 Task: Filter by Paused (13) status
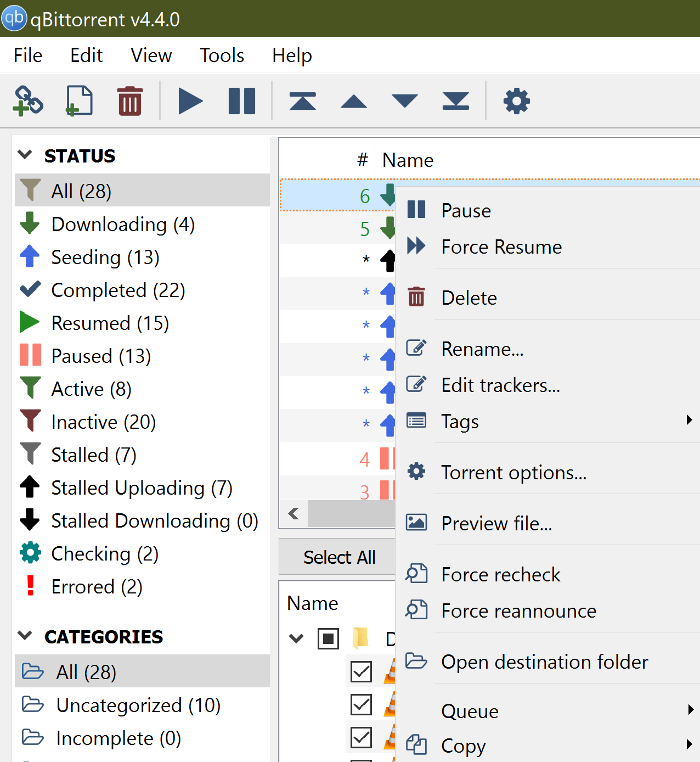[x=142, y=356]
